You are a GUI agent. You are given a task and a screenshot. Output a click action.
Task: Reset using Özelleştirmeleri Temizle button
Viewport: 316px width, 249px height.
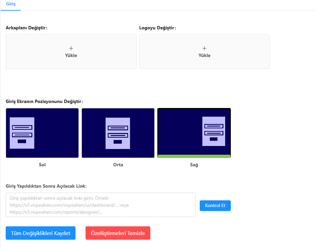coord(118,233)
